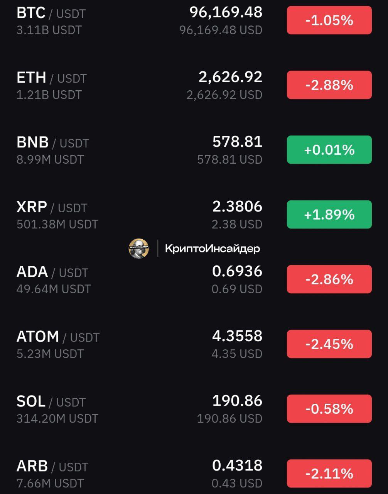Select the SOL -0.58% change badge
Image resolution: width=388 pixels, height=494 pixels.
pos(329,409)
